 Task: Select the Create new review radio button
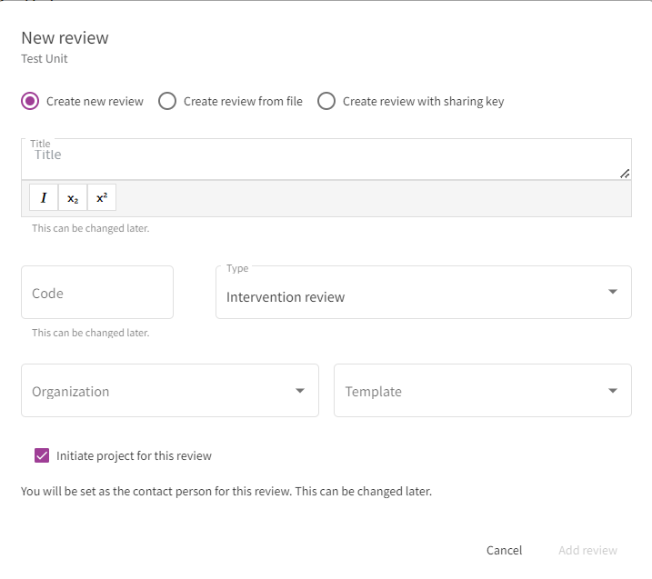[30, 101]
